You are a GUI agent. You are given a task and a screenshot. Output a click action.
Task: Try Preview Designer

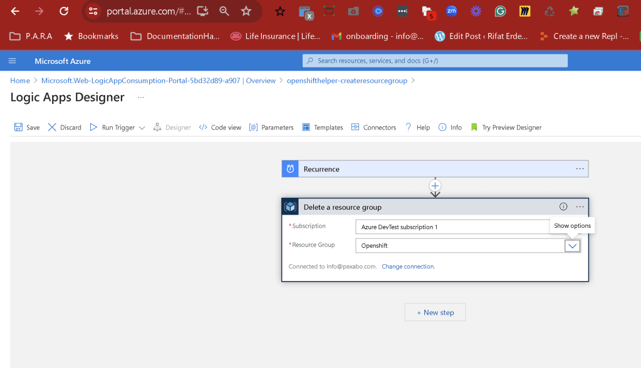point(506,128)
